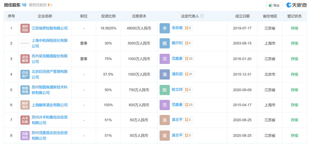Select the 2015-04-17 establishment date
This screenshot has height=144, width=311.
point(242,105)
